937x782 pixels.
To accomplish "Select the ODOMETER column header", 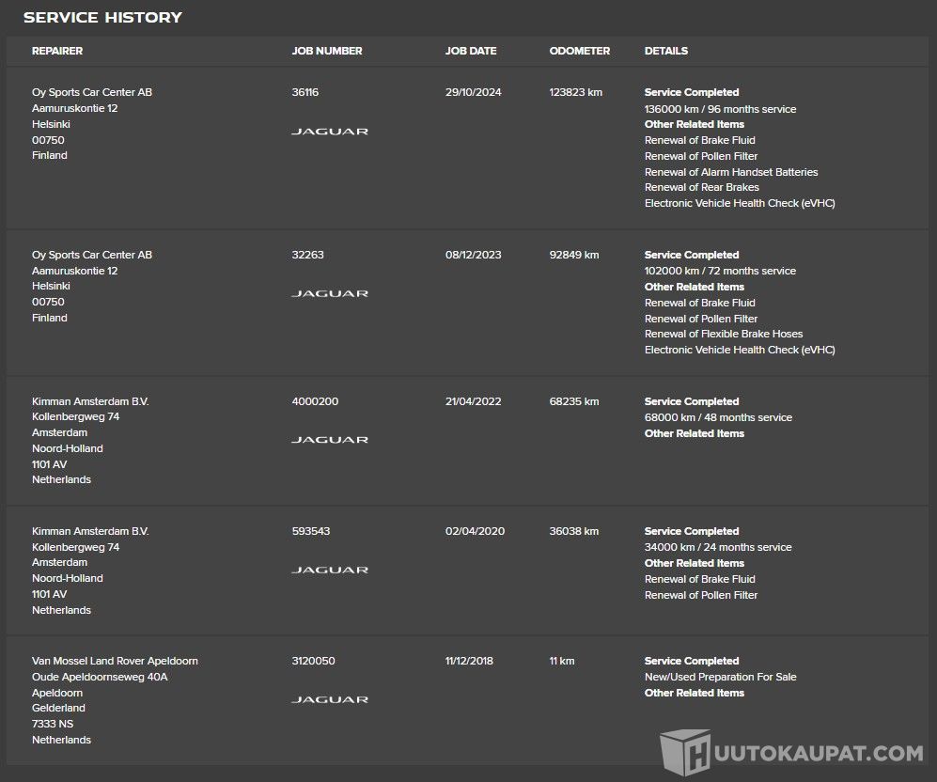I will (580, 51).
